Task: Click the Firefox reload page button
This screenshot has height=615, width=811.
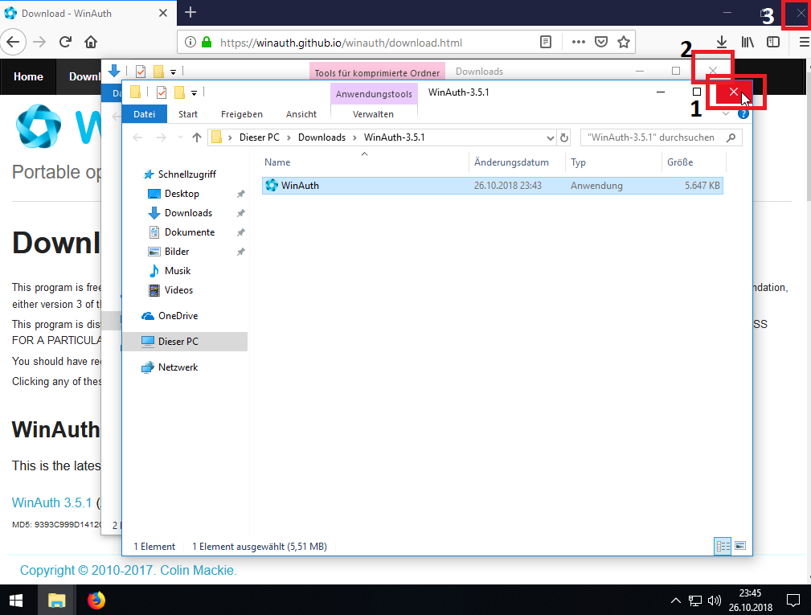Action: (65, 42)
